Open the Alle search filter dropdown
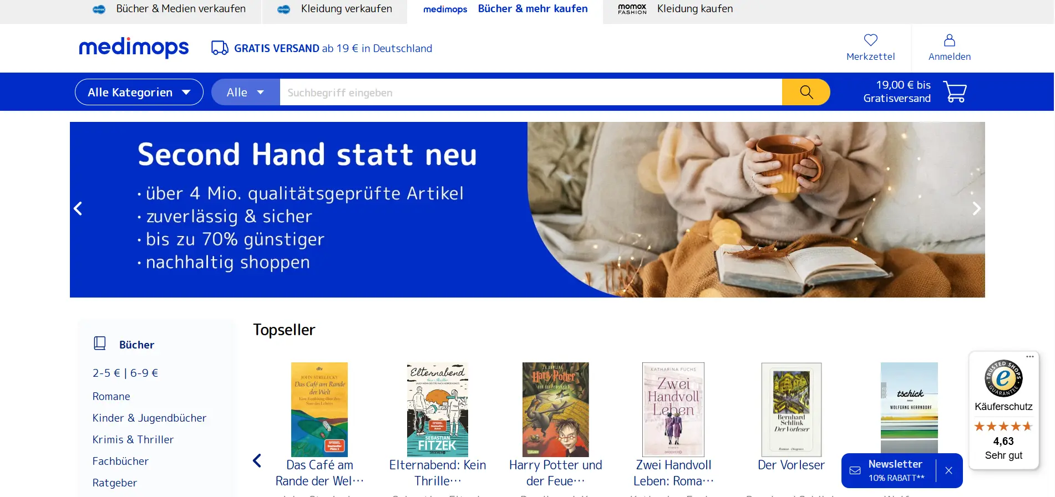 coord(245,92)
